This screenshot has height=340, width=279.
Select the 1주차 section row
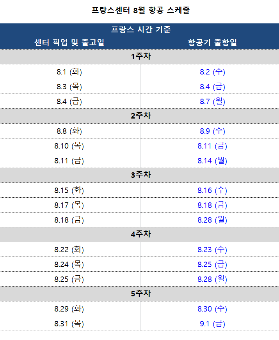coord(140,57)
